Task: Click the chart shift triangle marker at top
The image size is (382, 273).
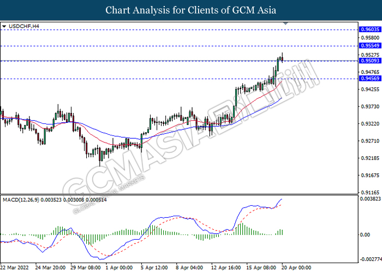Action: (285, 23)
